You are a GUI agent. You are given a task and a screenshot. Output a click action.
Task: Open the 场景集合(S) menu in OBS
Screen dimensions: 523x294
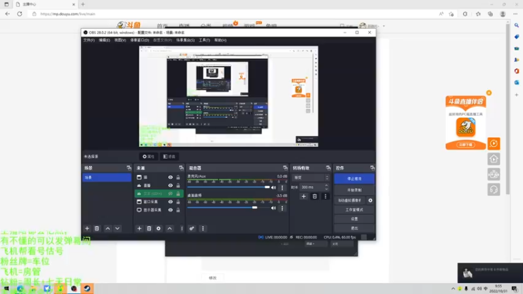point(186,40)
